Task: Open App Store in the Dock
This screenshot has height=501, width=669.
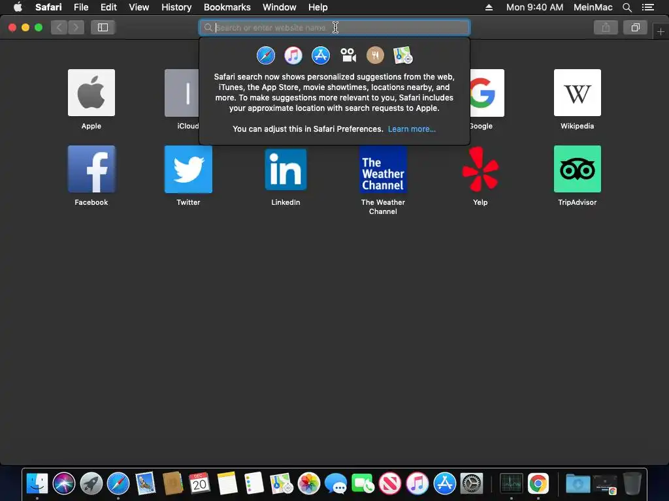Action: [x=444, y=483]
